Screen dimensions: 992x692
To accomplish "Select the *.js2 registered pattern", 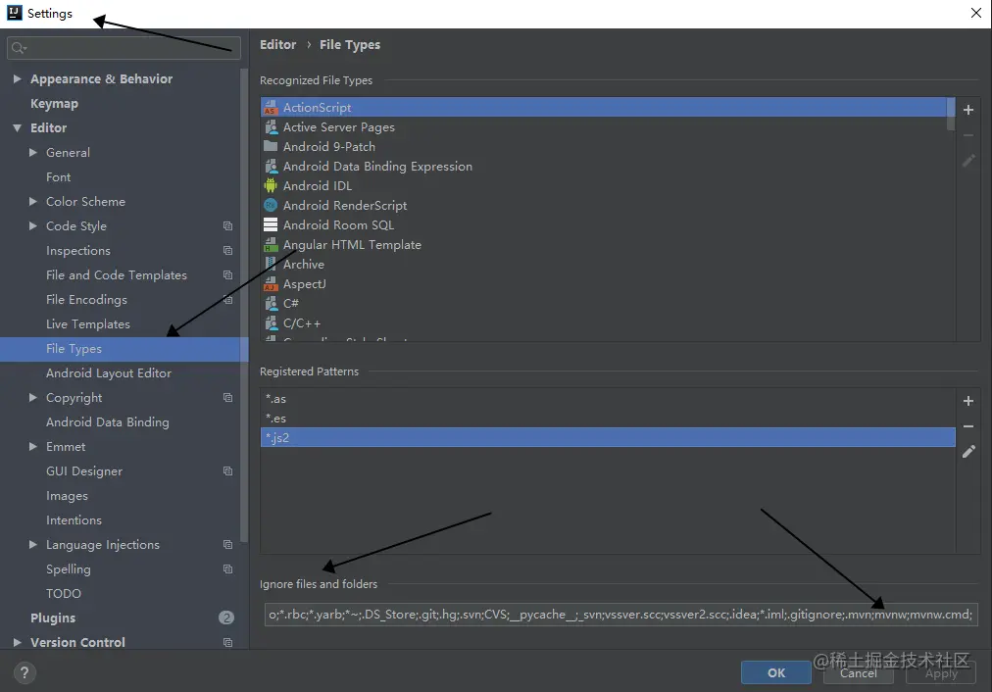I will pos(608,438).
